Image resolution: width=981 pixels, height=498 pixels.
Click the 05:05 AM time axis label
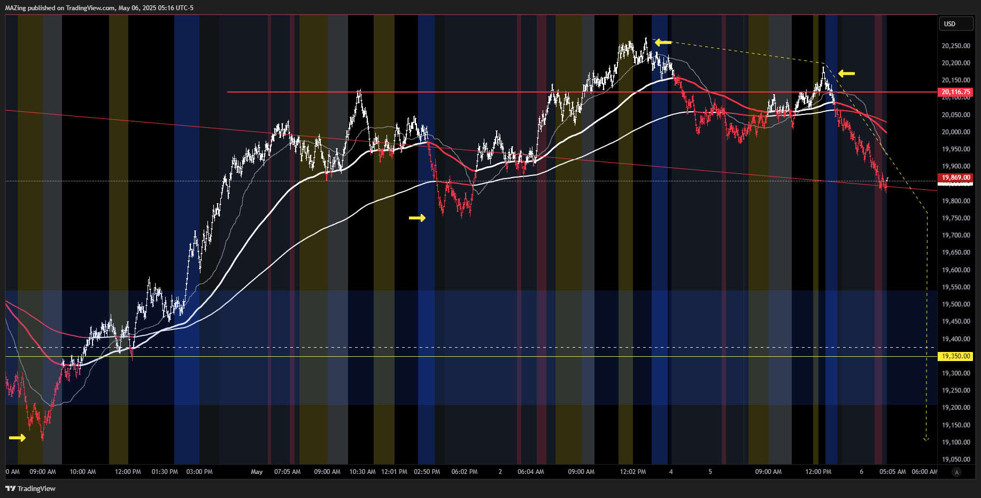(893, 472)
